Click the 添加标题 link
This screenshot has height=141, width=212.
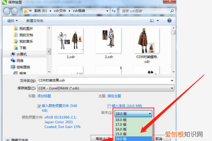point(44,96)
